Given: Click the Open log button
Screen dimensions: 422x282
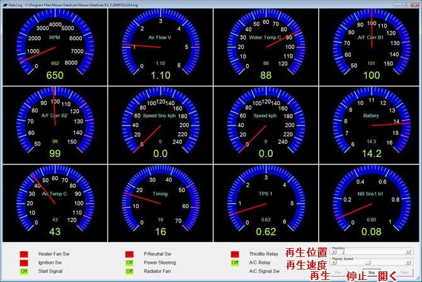Looking at the screenshot, I should [404, 273].
